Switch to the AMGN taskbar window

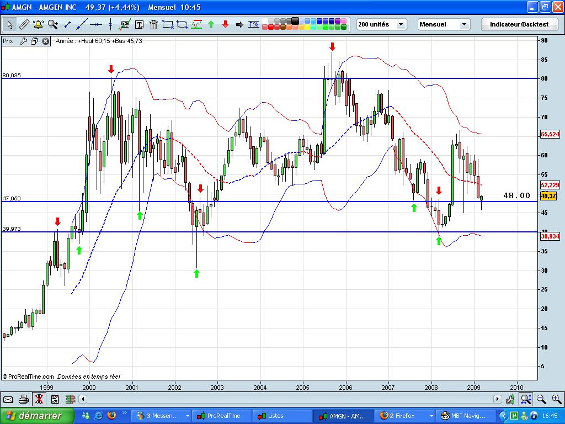click(342, 416)
